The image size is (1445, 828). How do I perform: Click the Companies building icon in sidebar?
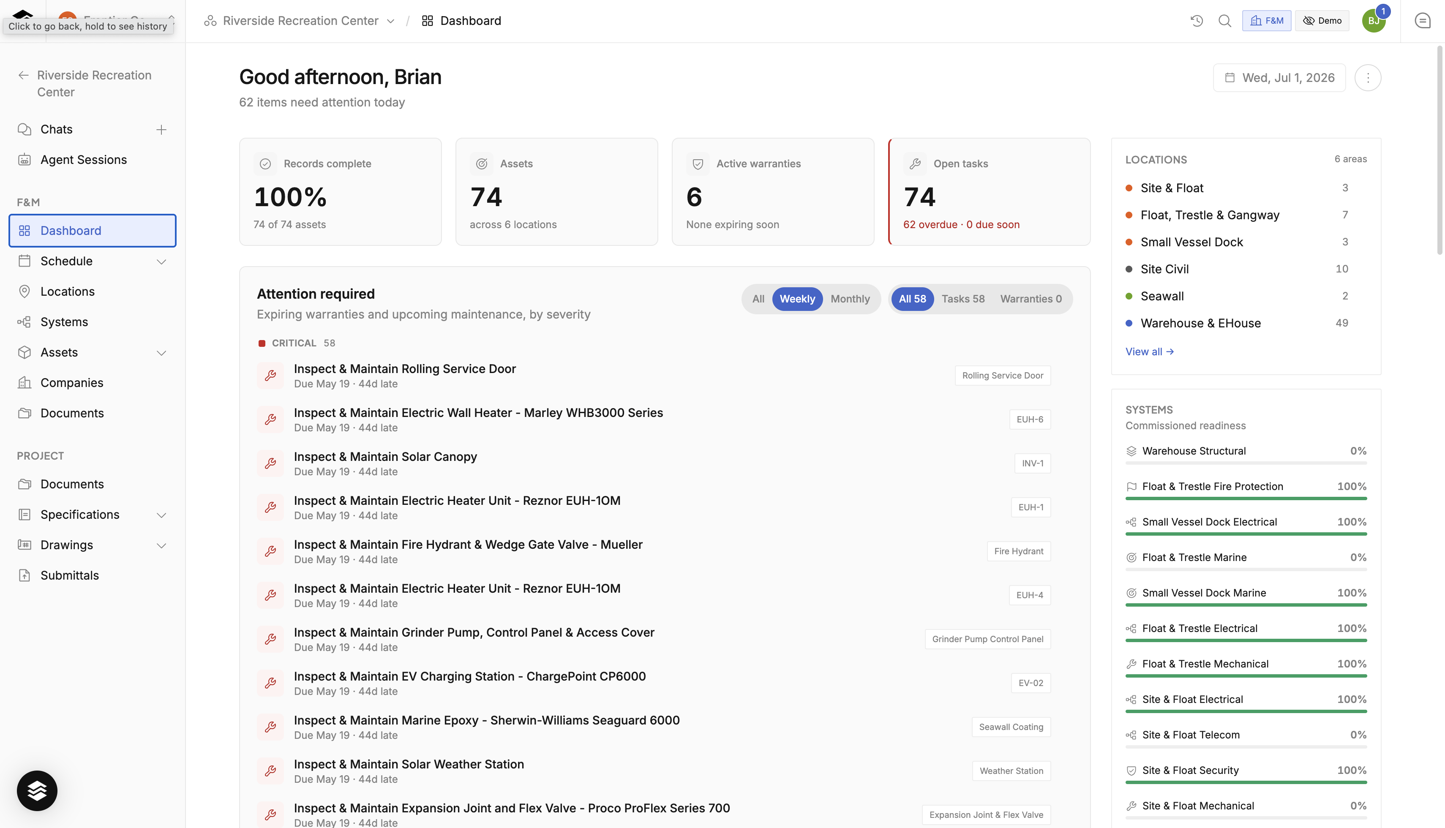pyautogui.click(x=24, y=383)
